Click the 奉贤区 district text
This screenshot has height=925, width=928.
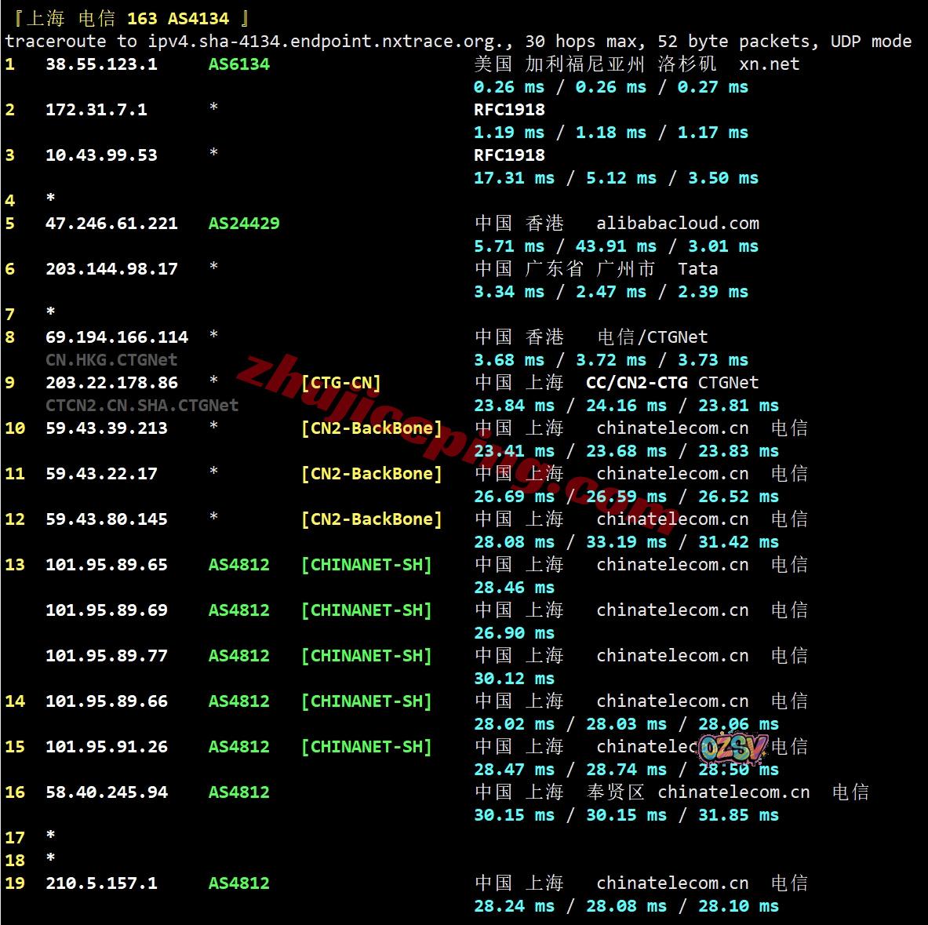(x=615, y=792)
